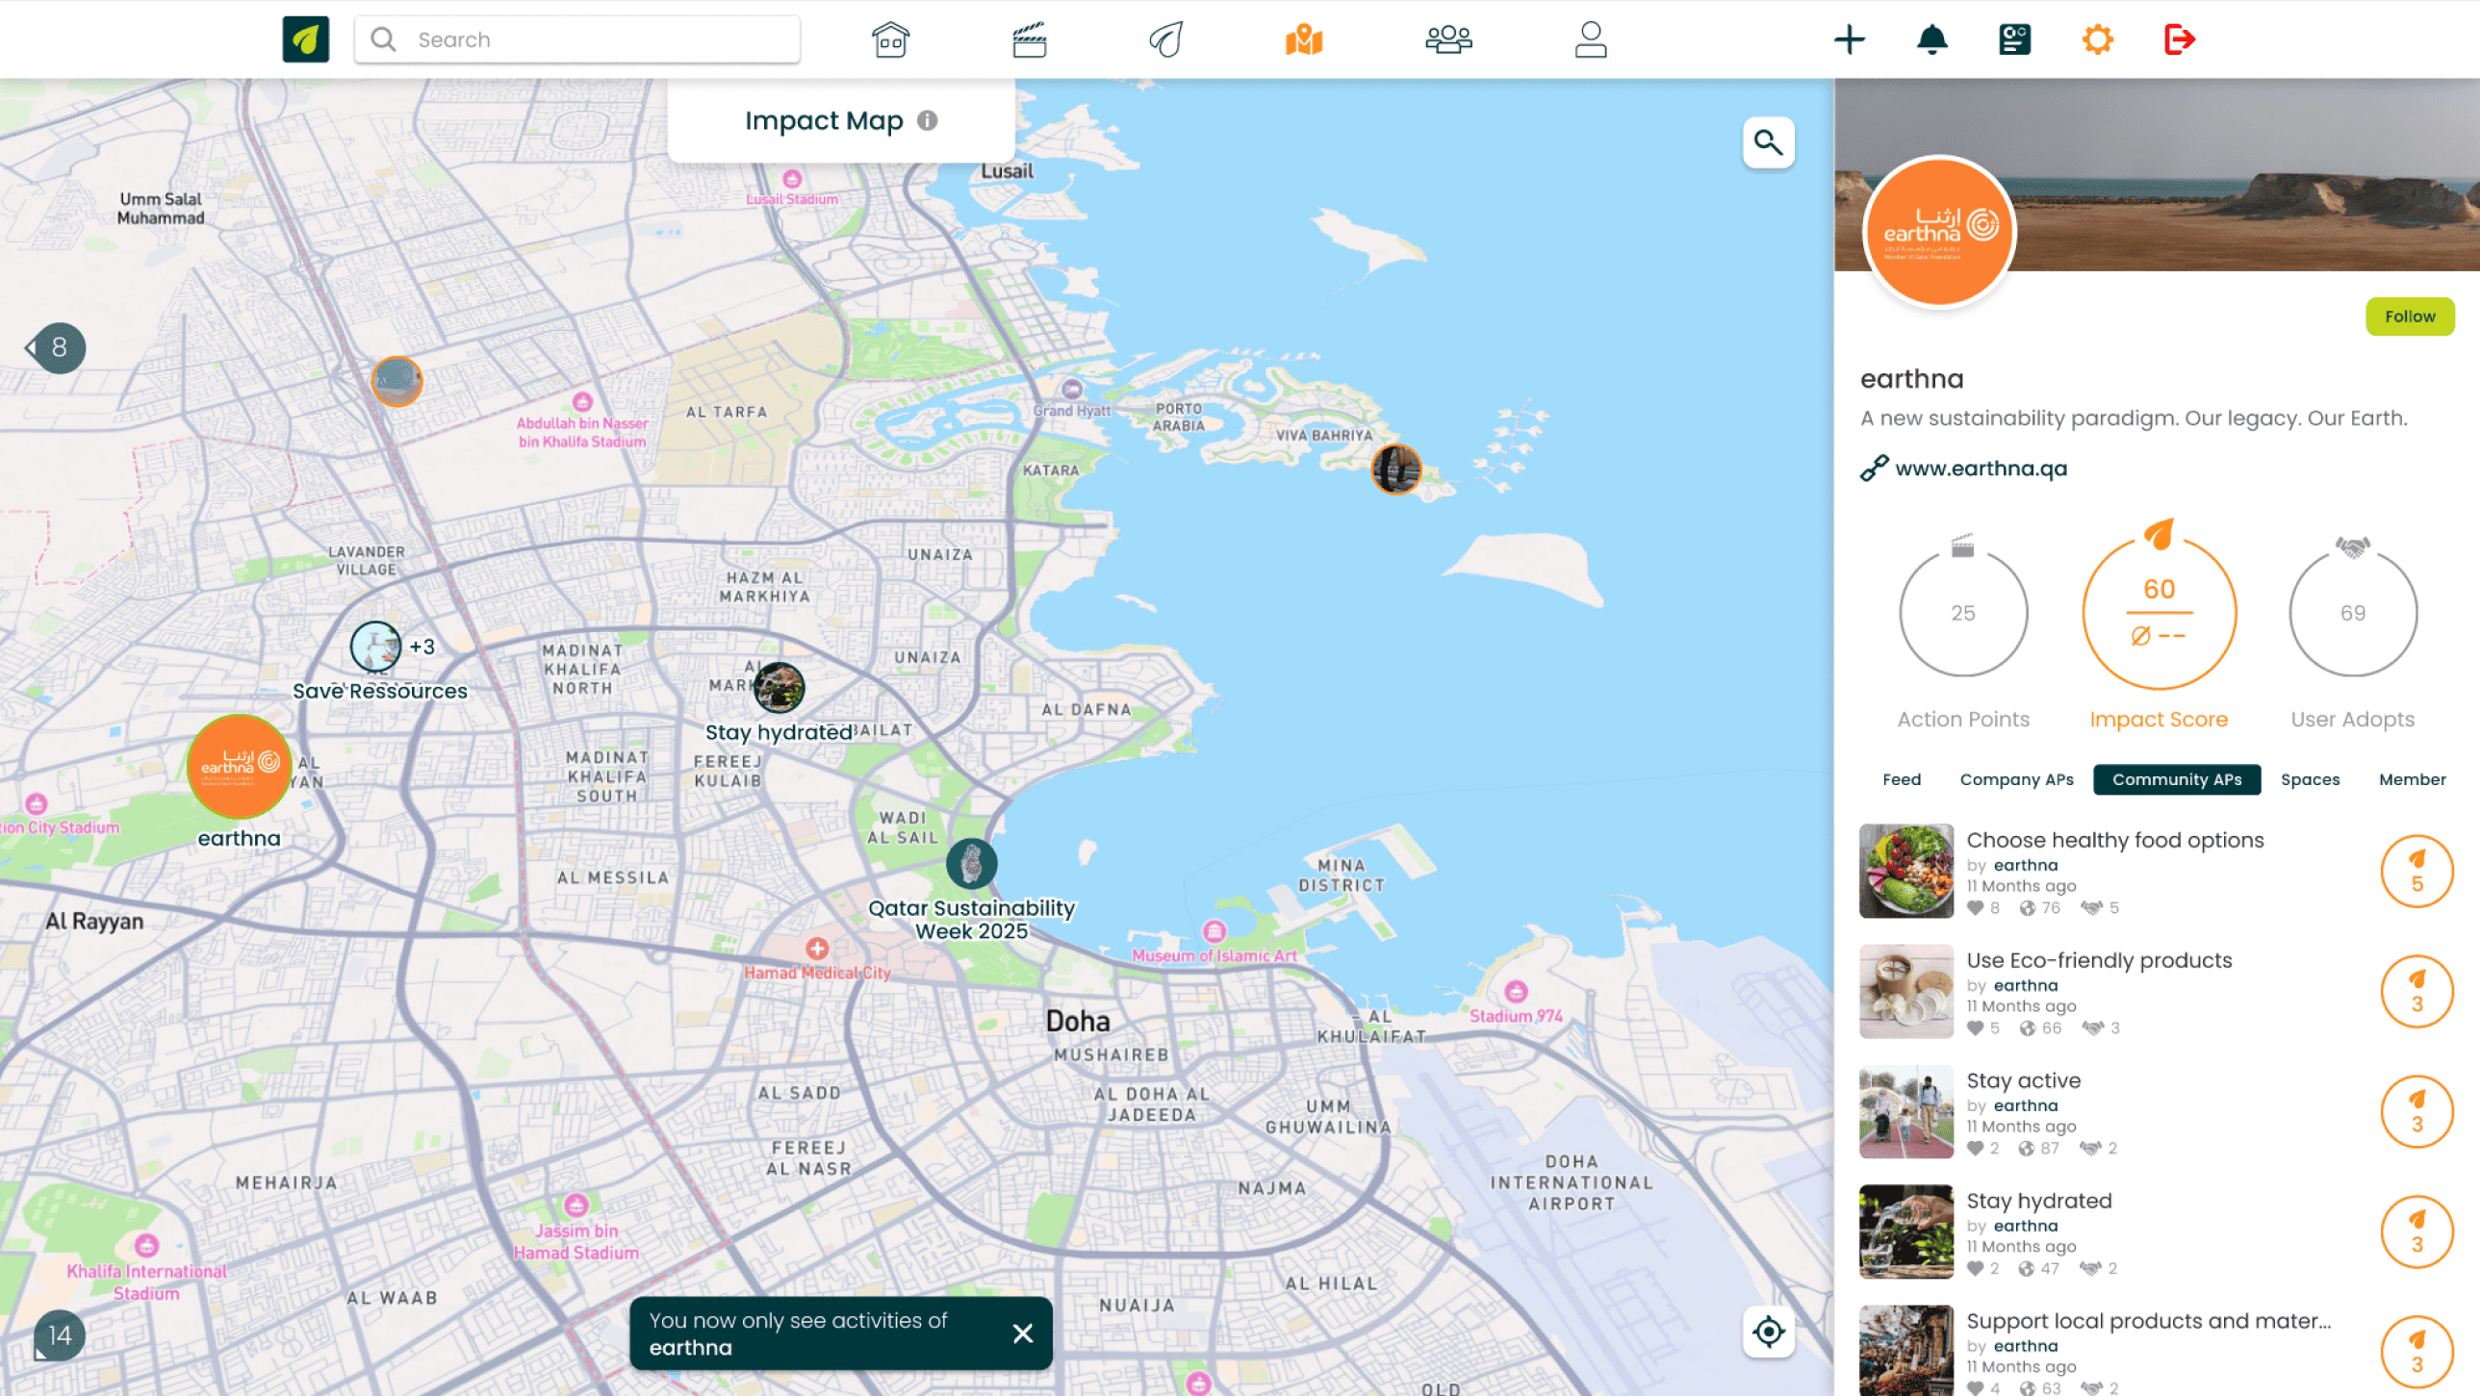Open the notifications bell
Image resolution: width=2480 pixels, height=1396 pixels.
(x=1931, y=39)
